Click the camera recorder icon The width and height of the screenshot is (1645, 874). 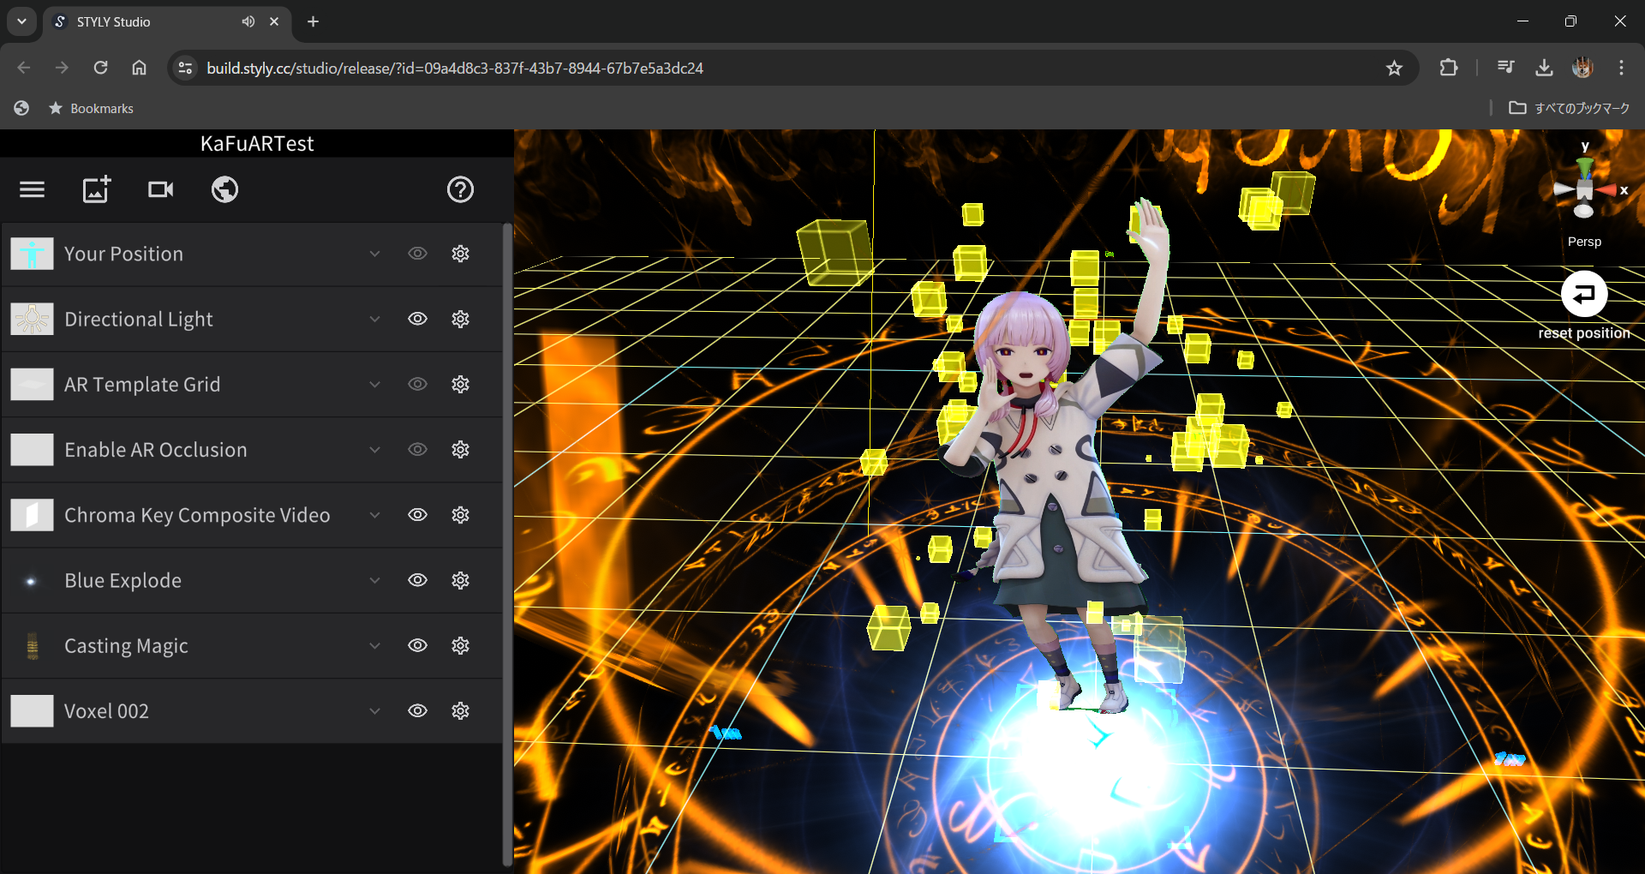tap(161, 189)
